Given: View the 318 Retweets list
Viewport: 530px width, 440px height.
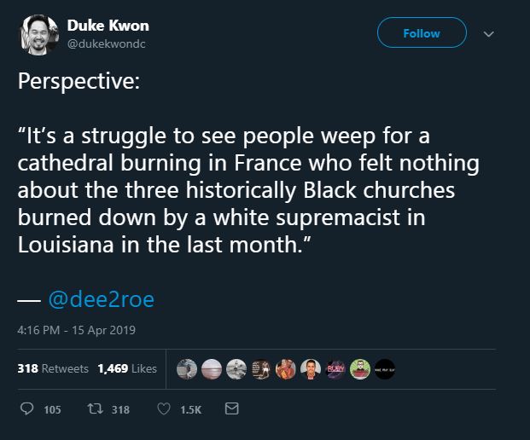Looking at the screenshot, I should tap(53, 368).
